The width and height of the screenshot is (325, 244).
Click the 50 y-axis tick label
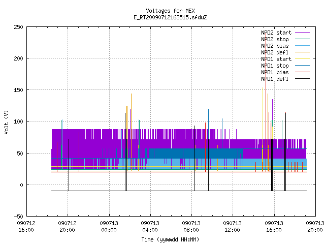(20, 154)
